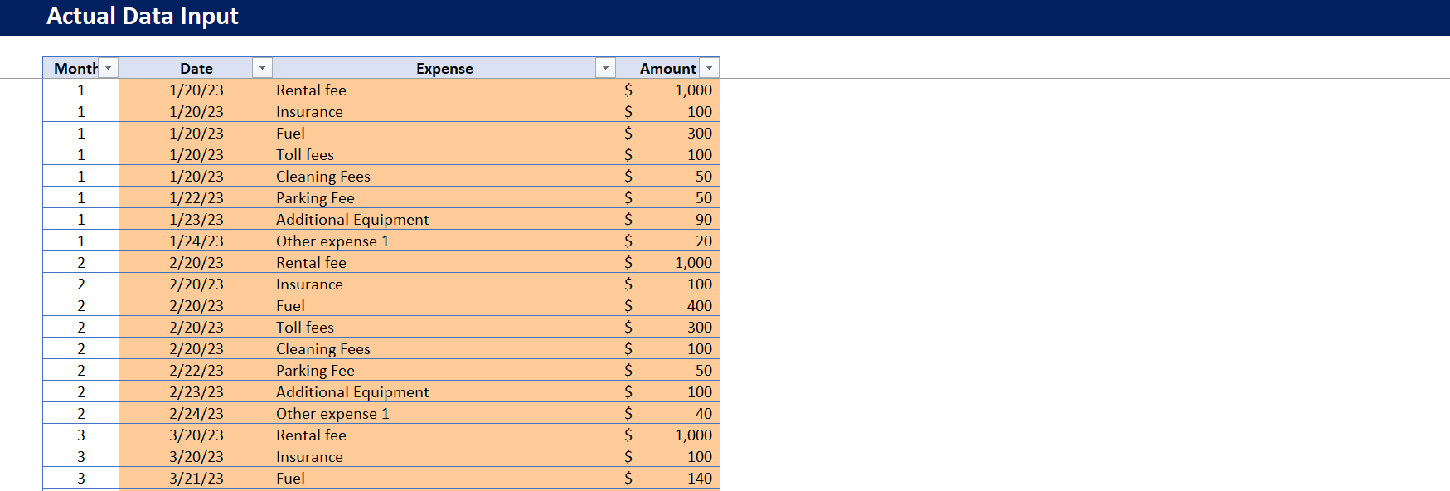1450x491 pixels.
Task: Select the Month cell for 1/24/23 row
Action: pos(80,241)
